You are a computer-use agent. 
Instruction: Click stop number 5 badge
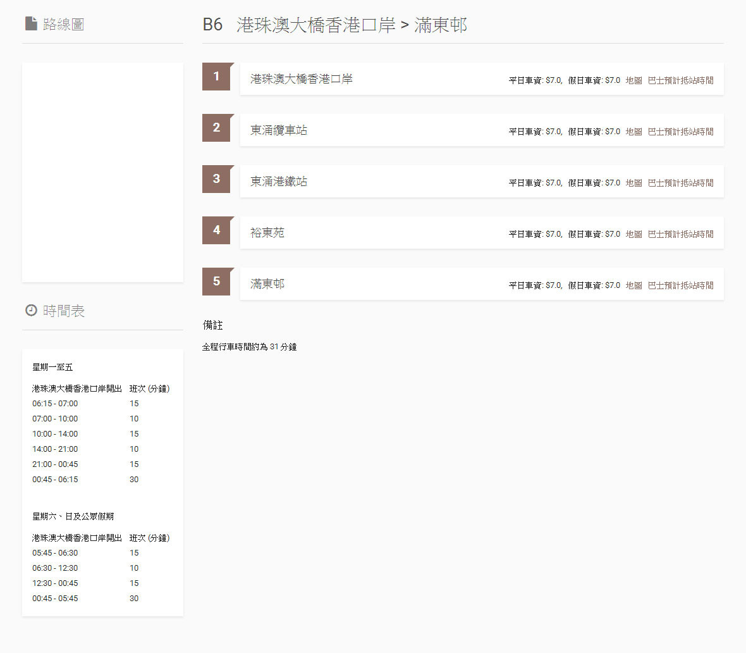216,282
